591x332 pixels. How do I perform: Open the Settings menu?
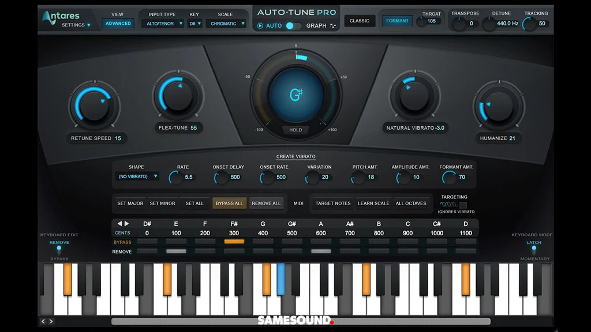click(x=76, y=25)
